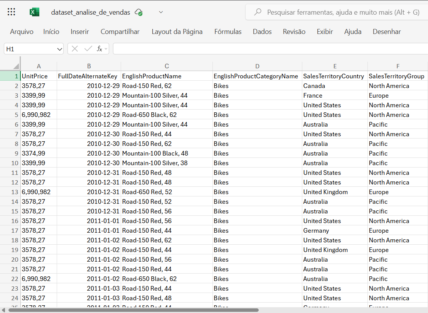Click the cloud save status icon beside filename
Viewport: 428px width, 313px height.
[x=139, y=12]
